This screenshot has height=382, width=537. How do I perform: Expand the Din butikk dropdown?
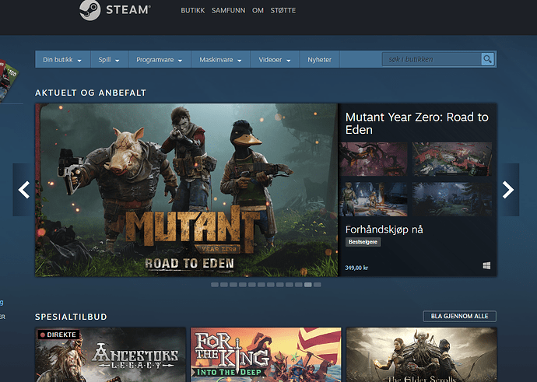click(62, 60)
